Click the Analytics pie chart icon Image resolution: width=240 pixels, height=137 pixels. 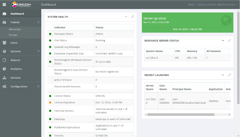point(5,69)
